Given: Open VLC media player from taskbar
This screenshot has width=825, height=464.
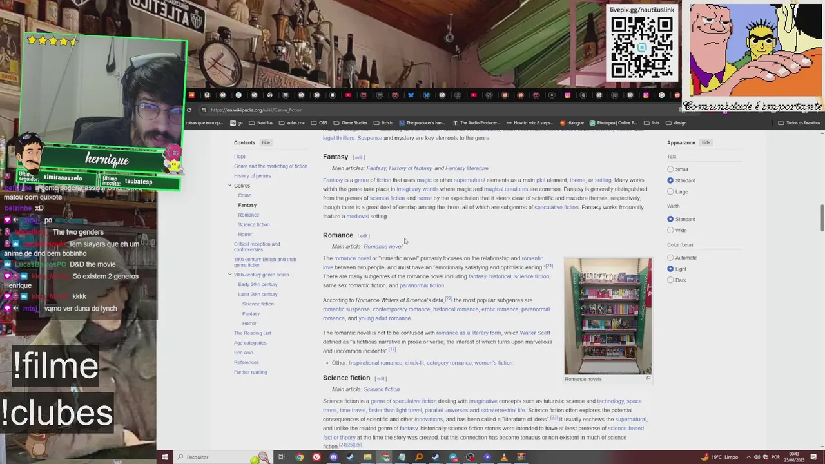Looking at the screenshot, I should (x=504, y=457).
